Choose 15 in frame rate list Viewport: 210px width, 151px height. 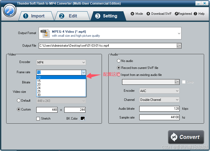click(x=61, y=81)
